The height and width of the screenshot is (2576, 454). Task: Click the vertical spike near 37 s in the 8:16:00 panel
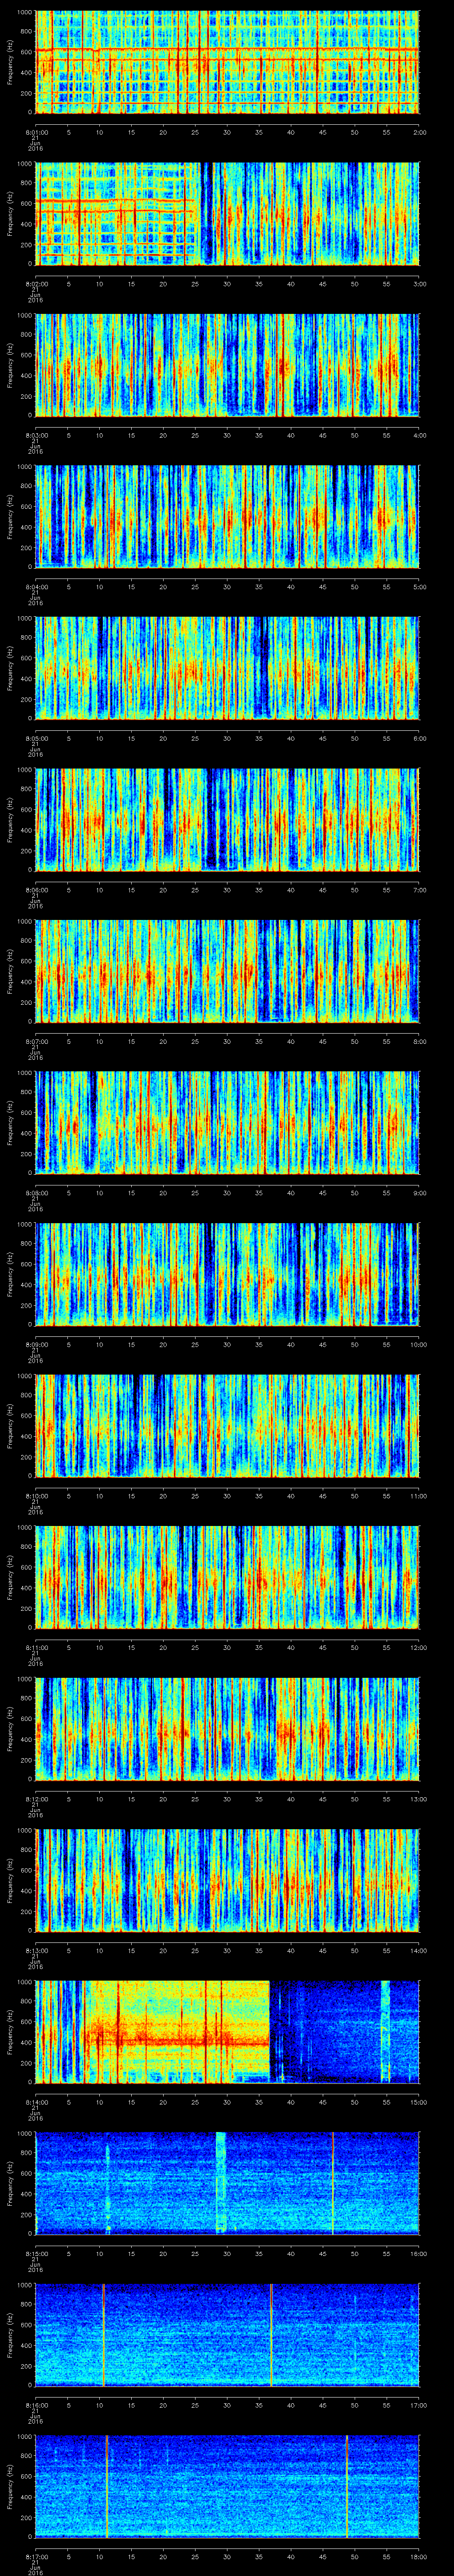270,2334
